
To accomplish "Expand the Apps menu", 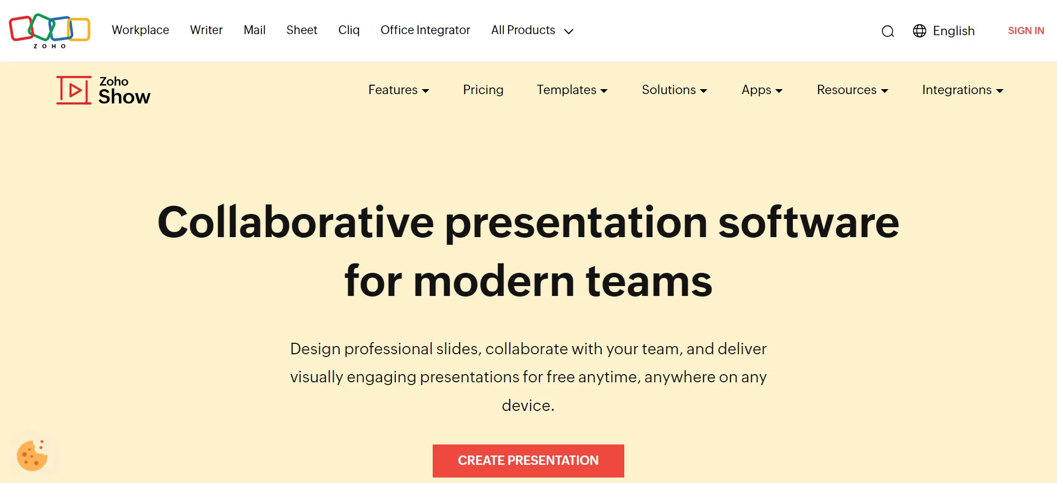I will (x=762, y=90).
